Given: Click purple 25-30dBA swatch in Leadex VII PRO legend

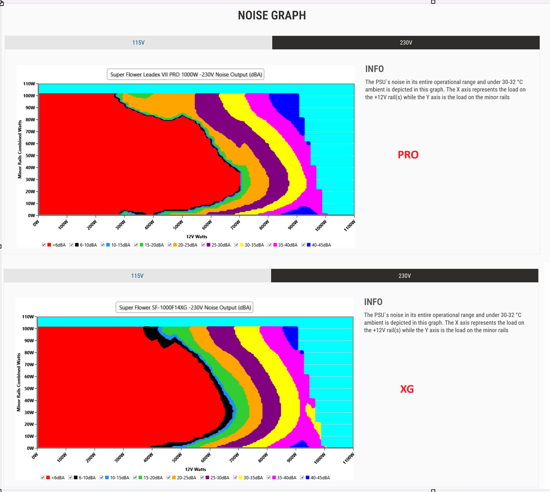Looking at the screenshot, I should point(208,245).
